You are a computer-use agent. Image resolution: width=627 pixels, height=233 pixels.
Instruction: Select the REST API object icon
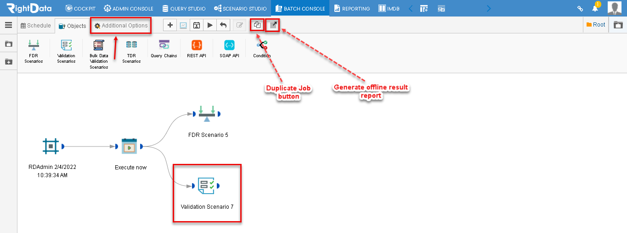197,45
